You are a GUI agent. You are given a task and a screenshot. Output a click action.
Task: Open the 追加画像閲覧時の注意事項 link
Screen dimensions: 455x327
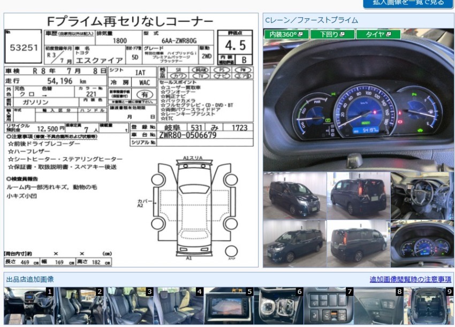coord(411,279)
